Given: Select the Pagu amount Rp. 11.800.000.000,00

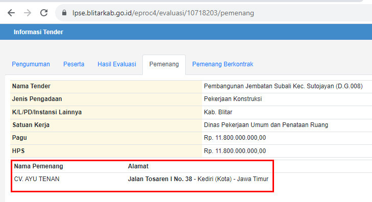Looking at the screenshot, I should 235,138.
